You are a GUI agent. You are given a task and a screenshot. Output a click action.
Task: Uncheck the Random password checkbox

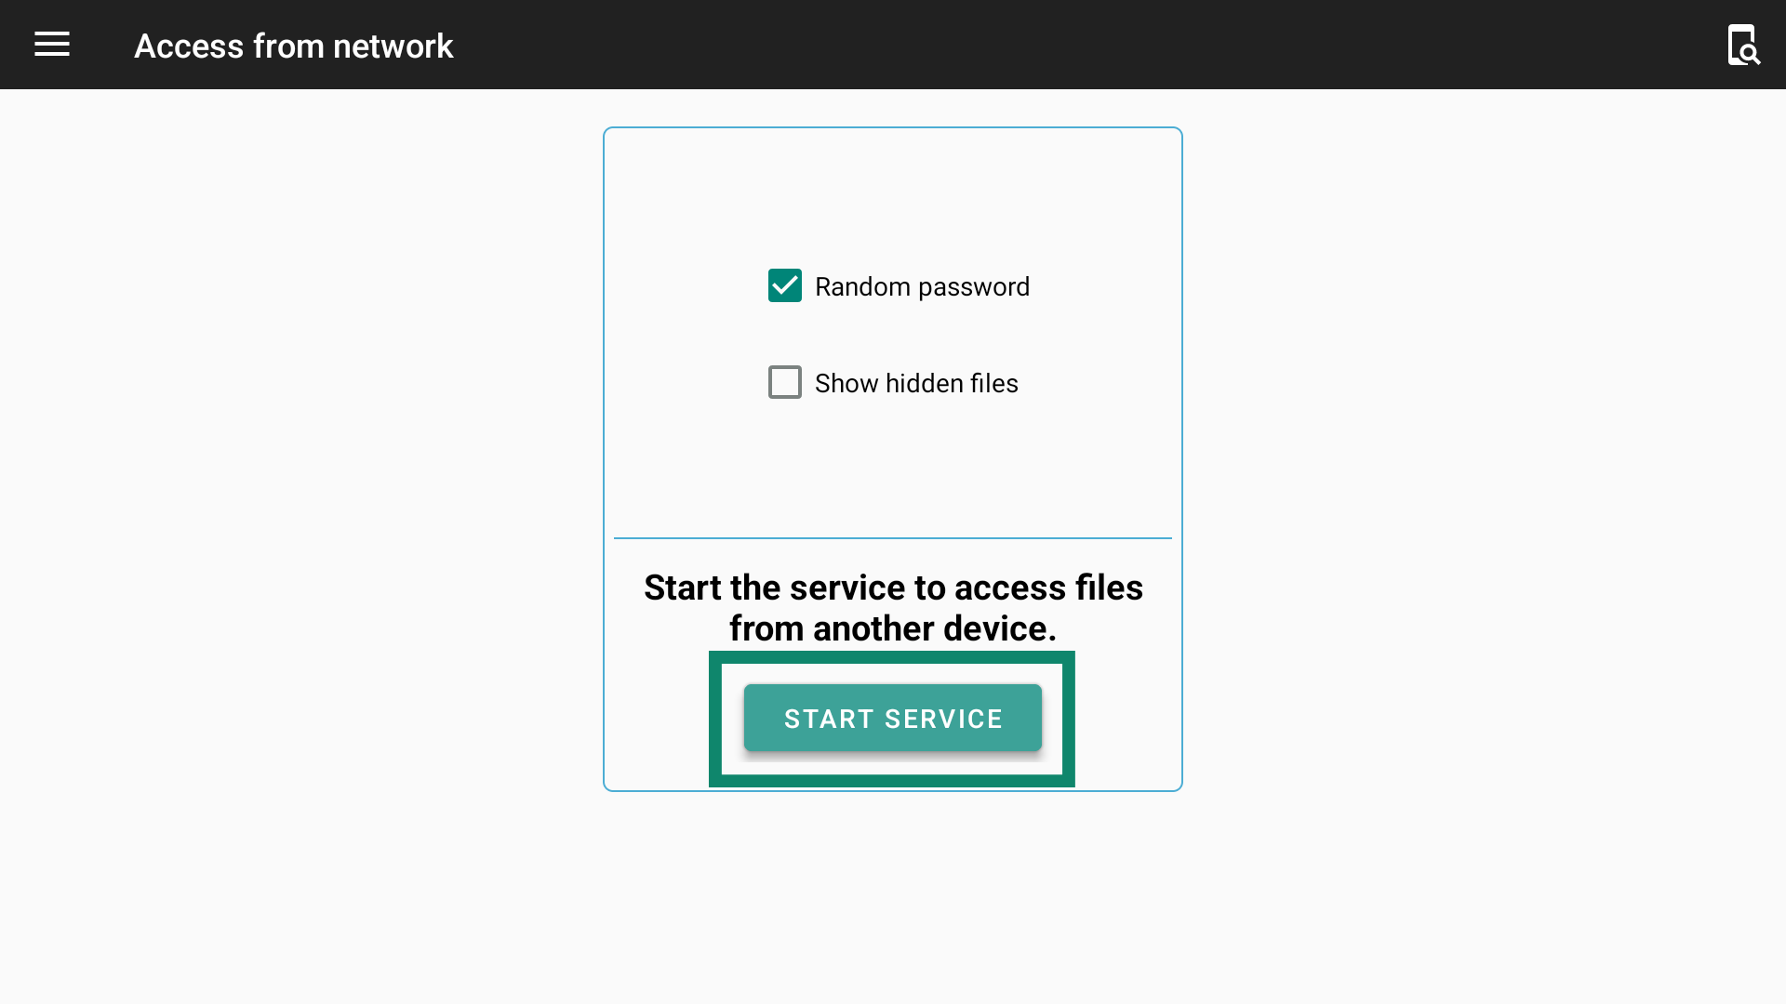click(x=785, y=285)
